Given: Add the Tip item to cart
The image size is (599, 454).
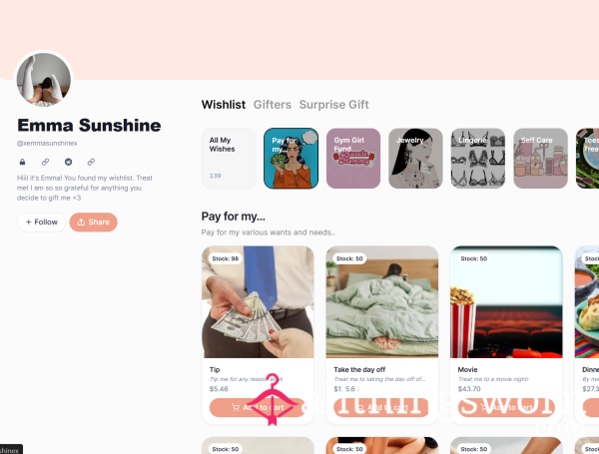Looking at the screenshot, I should click(x=258, y=408).
